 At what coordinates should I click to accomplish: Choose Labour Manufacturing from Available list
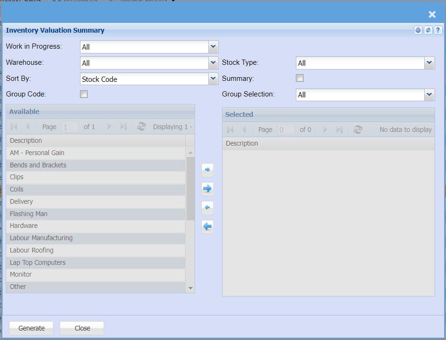coord(41,238)
